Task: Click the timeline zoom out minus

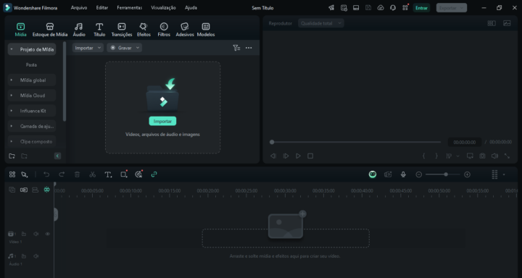Action: (x=419, y=174)
